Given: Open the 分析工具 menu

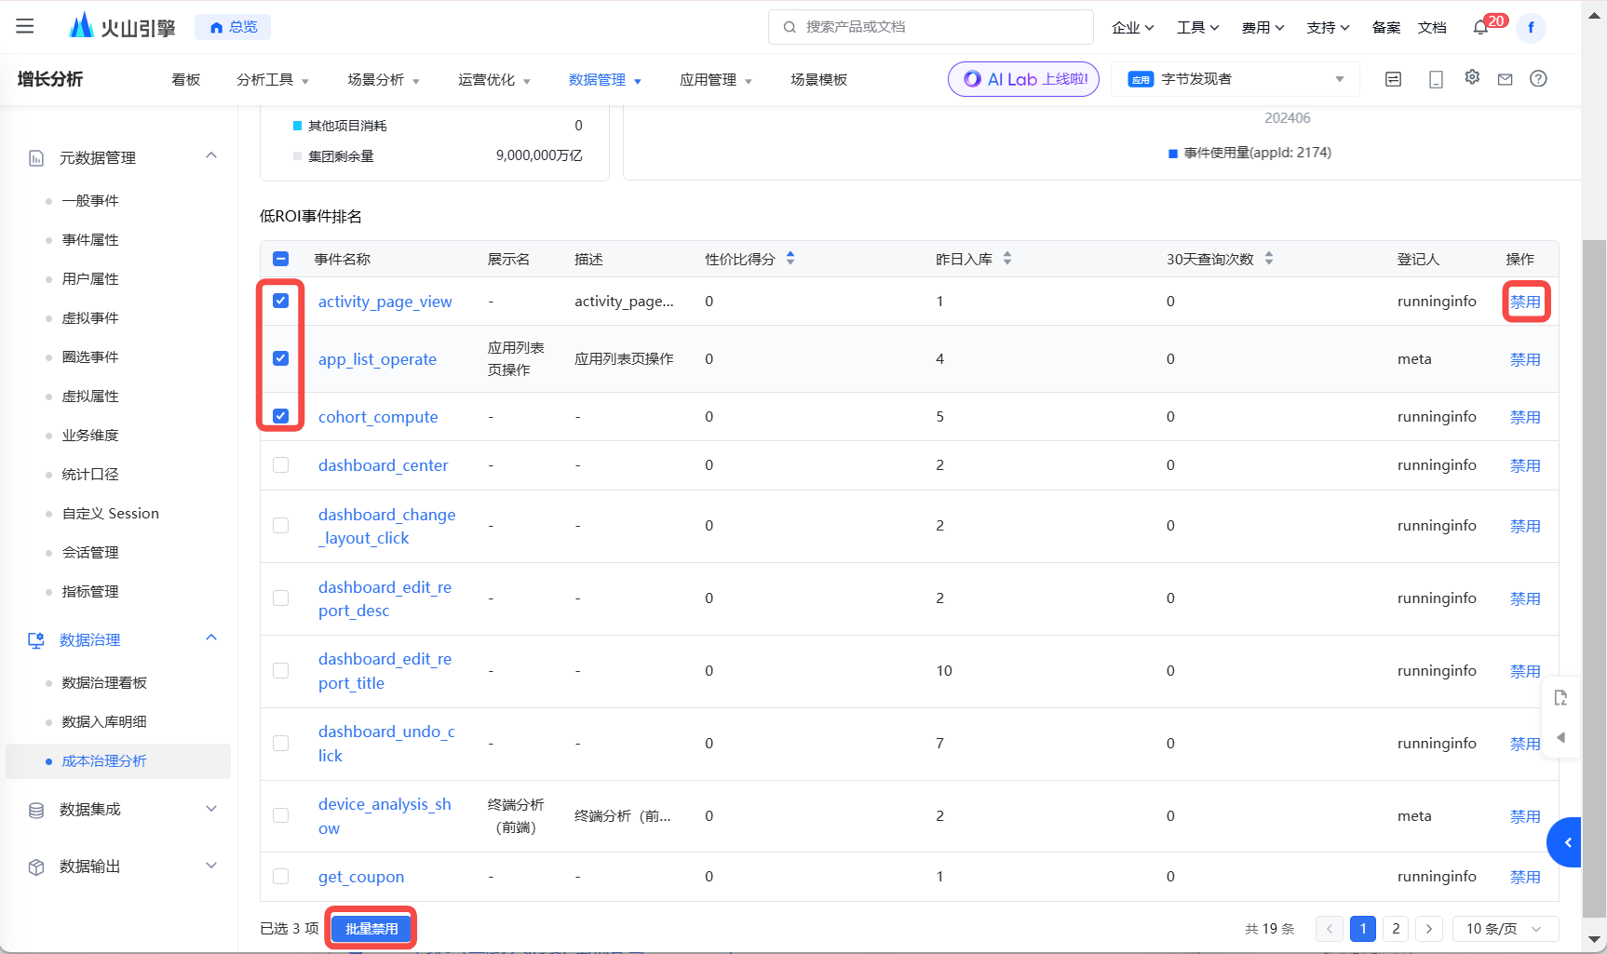Looking at the screenshot, I should point(273,80).
